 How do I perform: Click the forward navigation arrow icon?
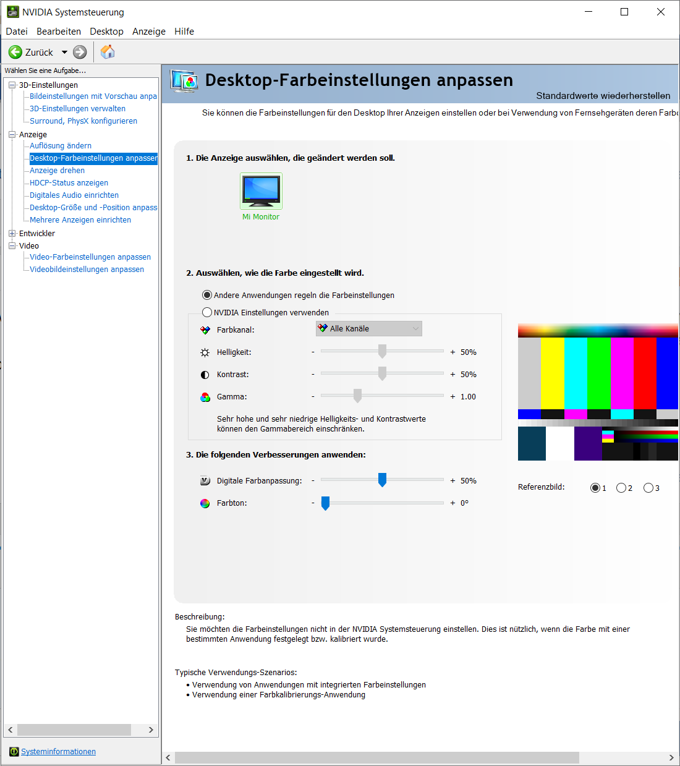pyautogui.click(x=80, y=53)
